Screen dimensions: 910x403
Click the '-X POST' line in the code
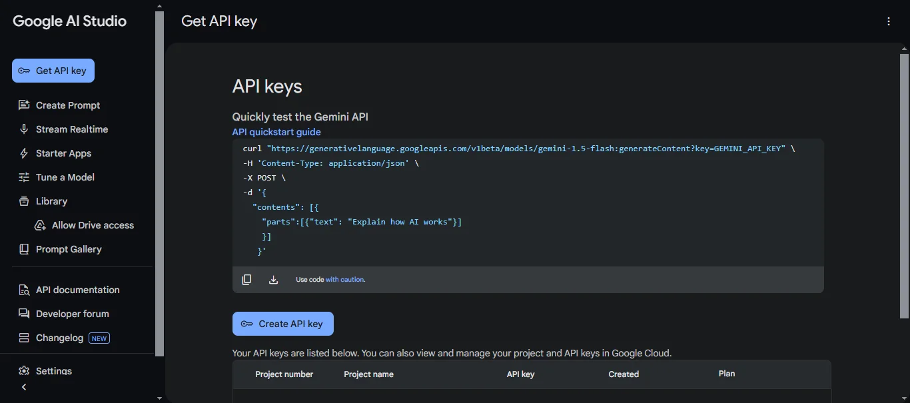coord(264,178)
